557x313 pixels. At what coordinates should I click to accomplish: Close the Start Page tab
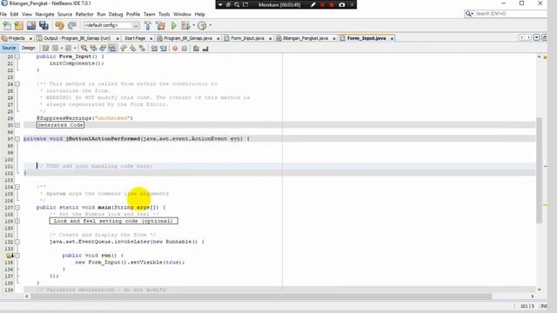[x=151, y=38]
